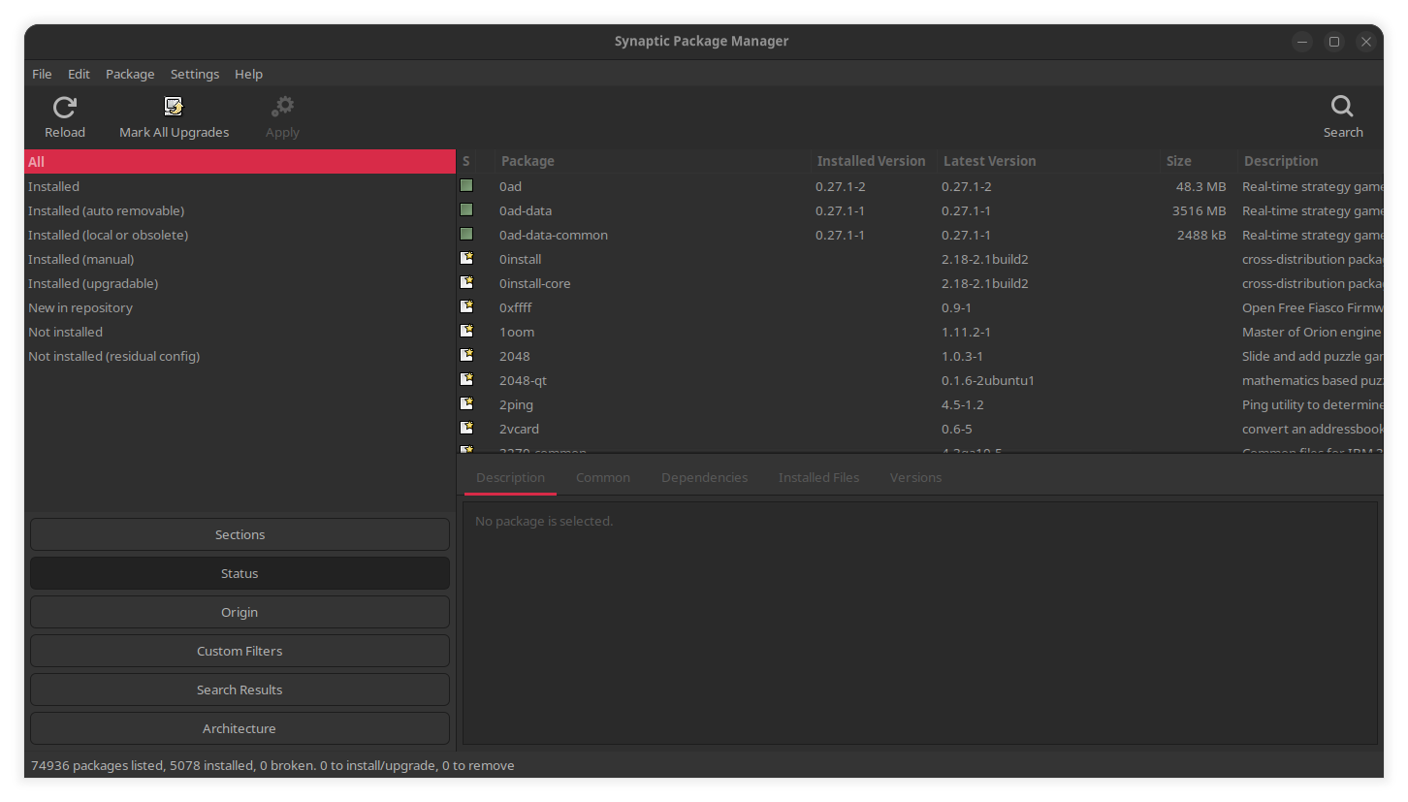Toggle the status icon for 0install package
The width and height of the screenshot is (1408, 802).
click(x=466, y=259)
